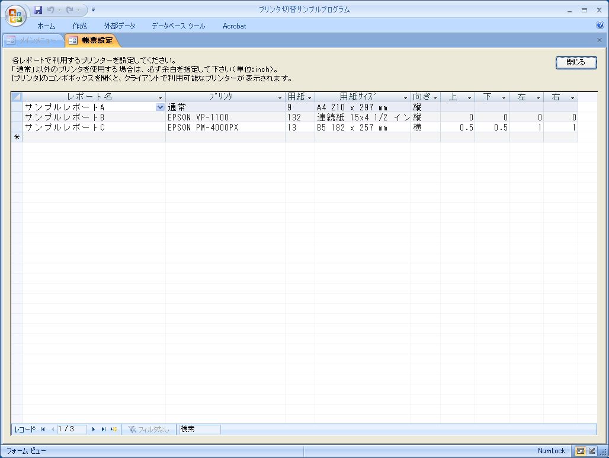Open the 外部データ ribbon tab
The image size is (609, 458).
point(119,26)
